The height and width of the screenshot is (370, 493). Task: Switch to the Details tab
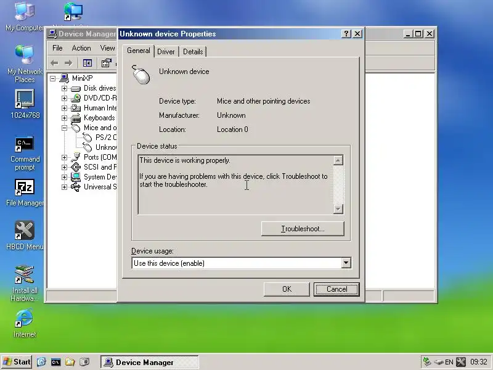193,52
